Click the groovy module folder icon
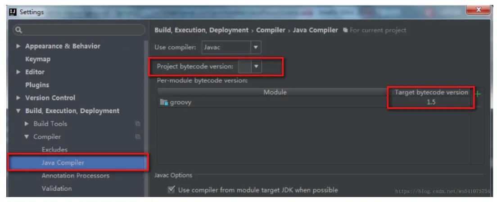The width and height of the screenshot is (497, 202). point(163,102)
